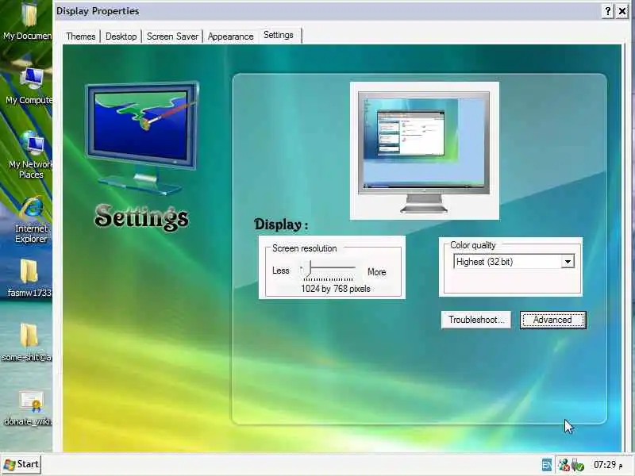The height and width of the screenshot is (476, 635).
Task: Click the question mark help button
Action: point(607,11)
